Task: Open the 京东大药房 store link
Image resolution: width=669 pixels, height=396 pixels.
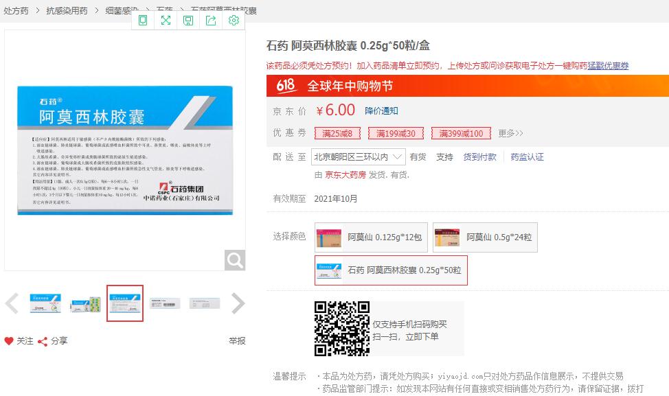Action: pyautogui.click(x=345, y=175)
